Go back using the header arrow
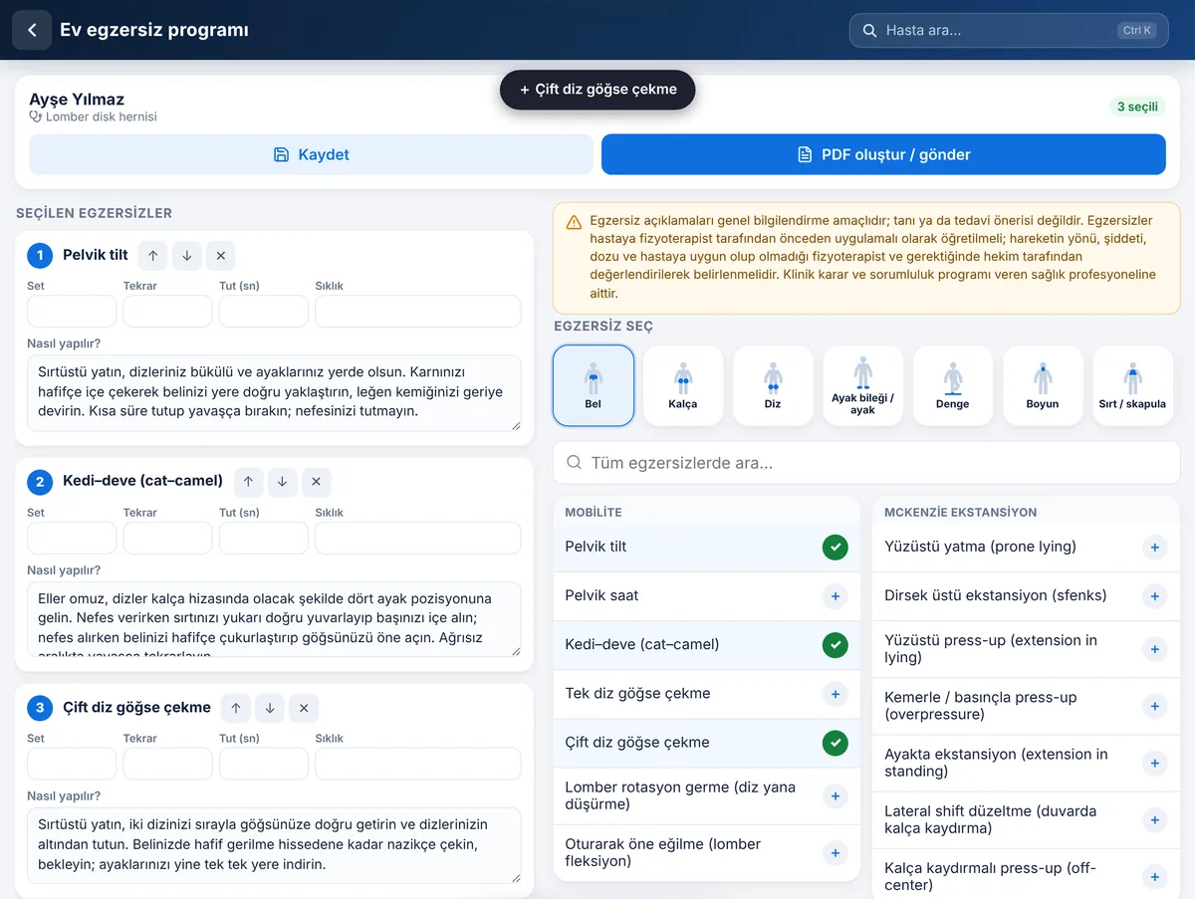1195x899 pixels. [x=32, y=30]
